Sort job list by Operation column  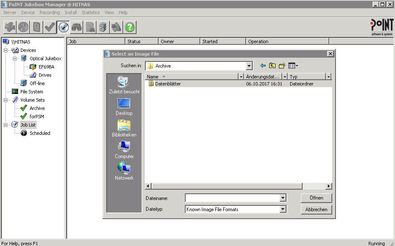point(287,41)
